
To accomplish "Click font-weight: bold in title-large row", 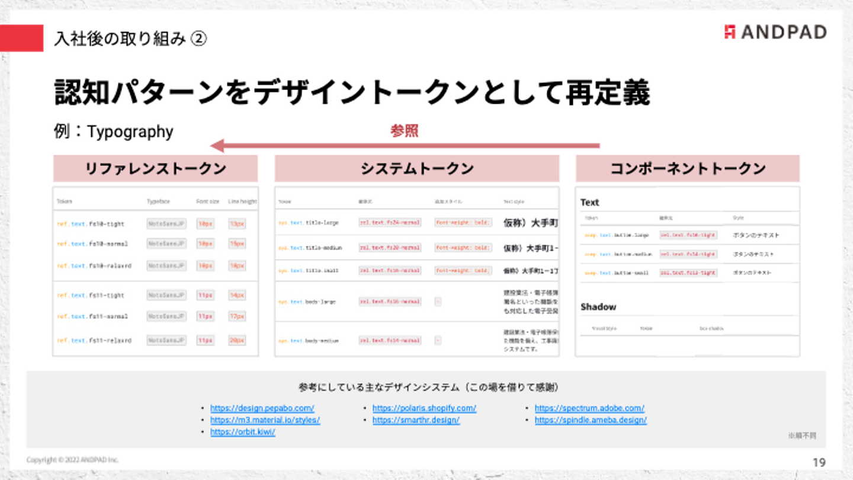I will (463, 223).
